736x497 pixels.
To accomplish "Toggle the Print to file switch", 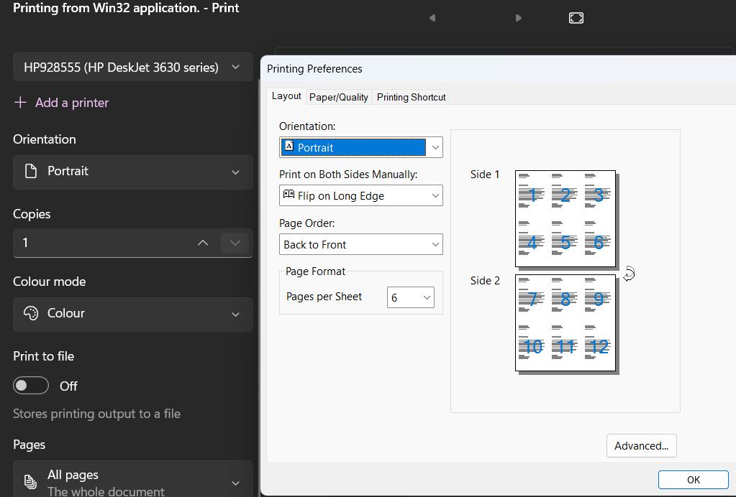I will point(31,386).
